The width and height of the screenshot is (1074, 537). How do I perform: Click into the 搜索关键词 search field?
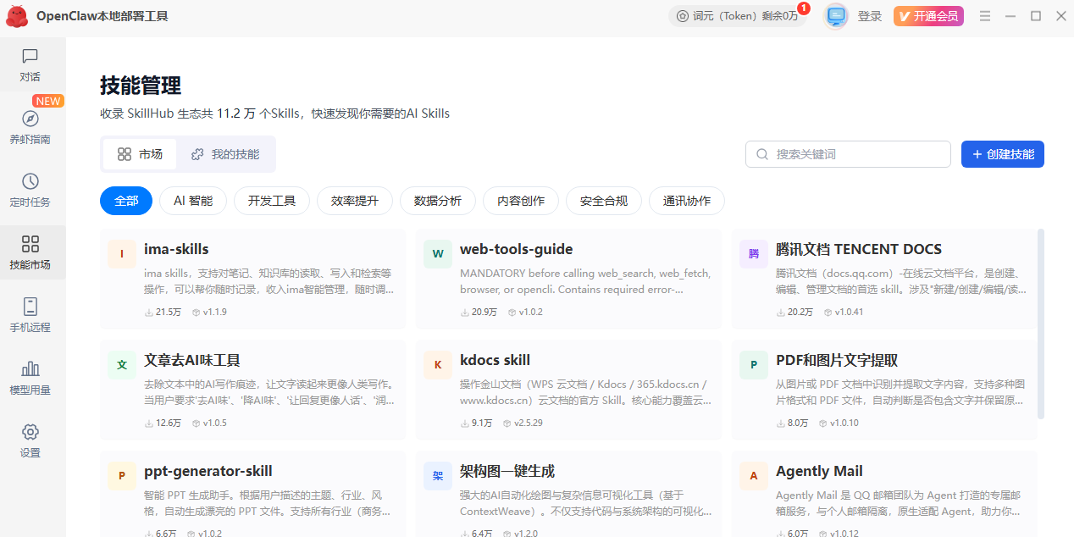coord(848,154)
